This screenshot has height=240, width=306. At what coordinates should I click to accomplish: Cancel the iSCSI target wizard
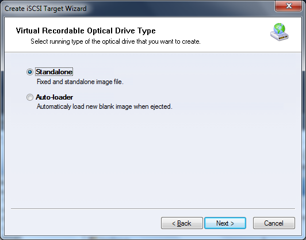274,223
